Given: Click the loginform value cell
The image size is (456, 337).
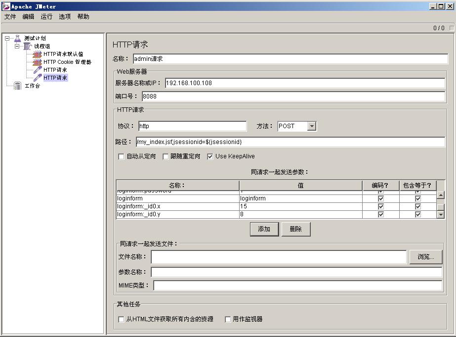Looking at the screenshot, I should [x=301, y=198].
